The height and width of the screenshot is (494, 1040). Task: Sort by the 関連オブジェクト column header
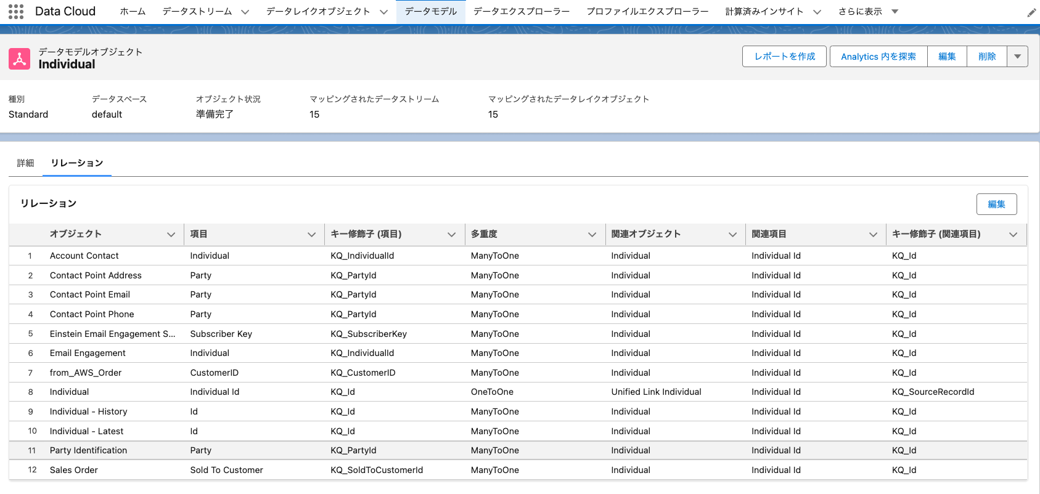pos(646,234)
